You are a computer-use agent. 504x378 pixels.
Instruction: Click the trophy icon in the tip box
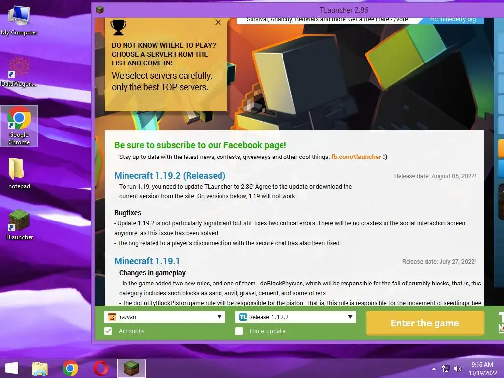(x=118, y=28)
